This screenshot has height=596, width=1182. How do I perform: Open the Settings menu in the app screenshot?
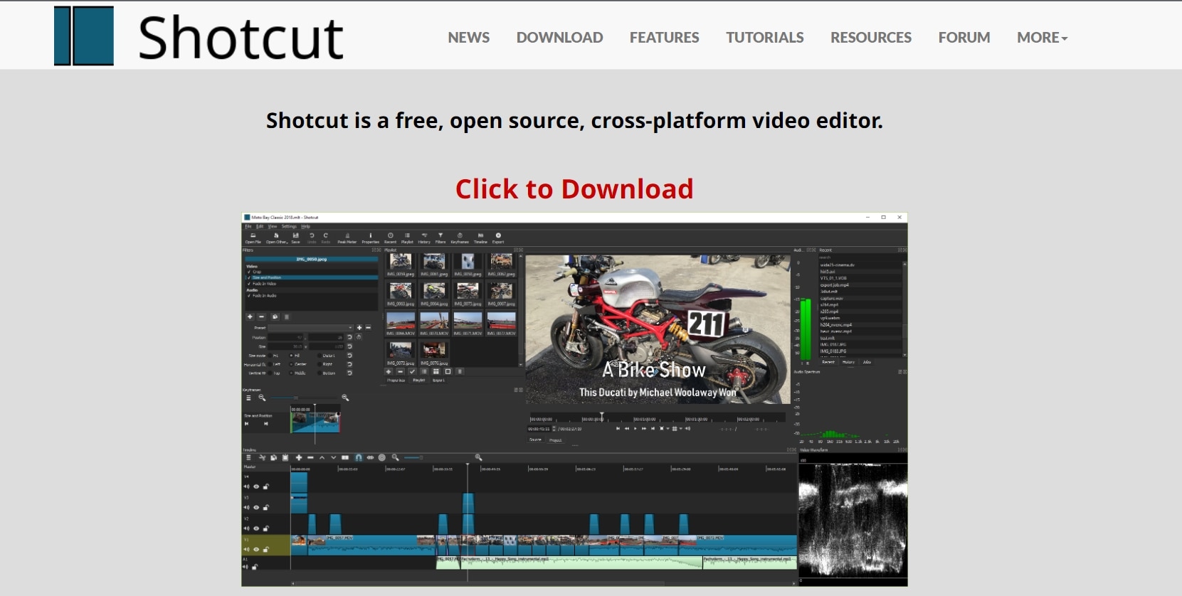pos(289,226)
